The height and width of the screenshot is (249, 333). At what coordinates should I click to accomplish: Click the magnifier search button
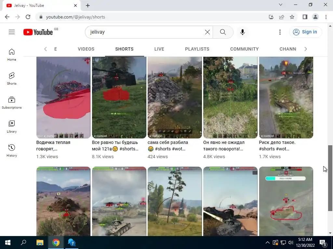[x=223, y=32]
